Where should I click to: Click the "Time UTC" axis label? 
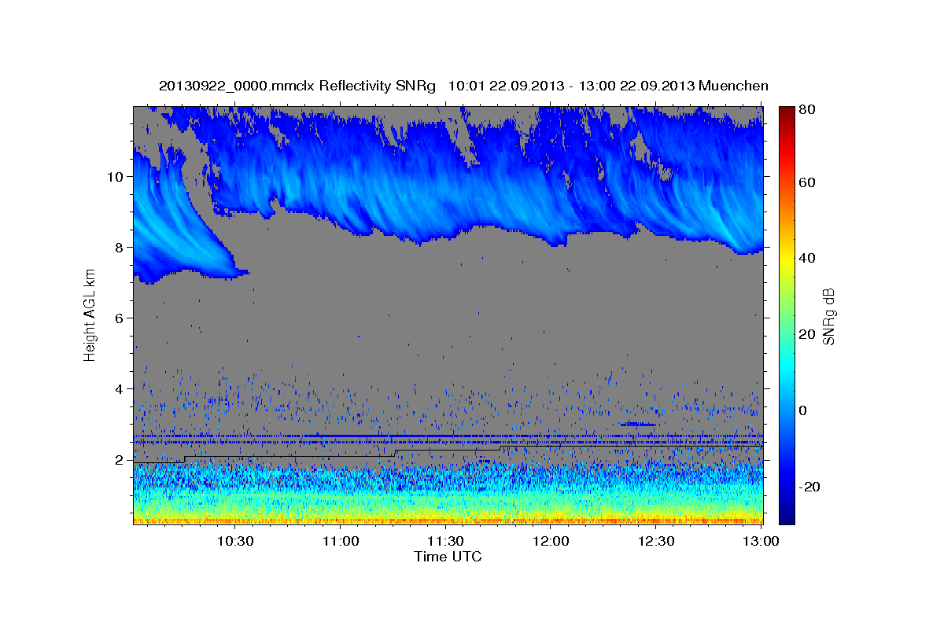click(x=448, y=557)
